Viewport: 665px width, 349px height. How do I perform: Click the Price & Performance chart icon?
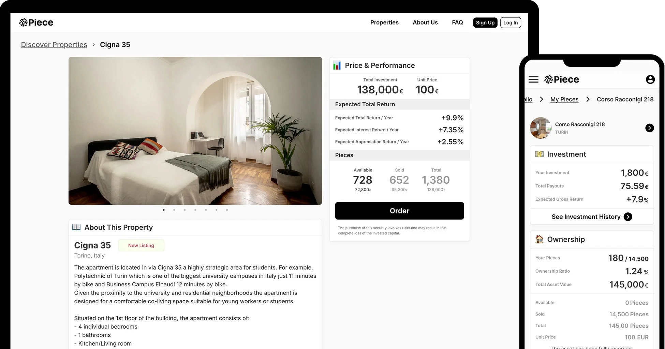click(337, 65)
